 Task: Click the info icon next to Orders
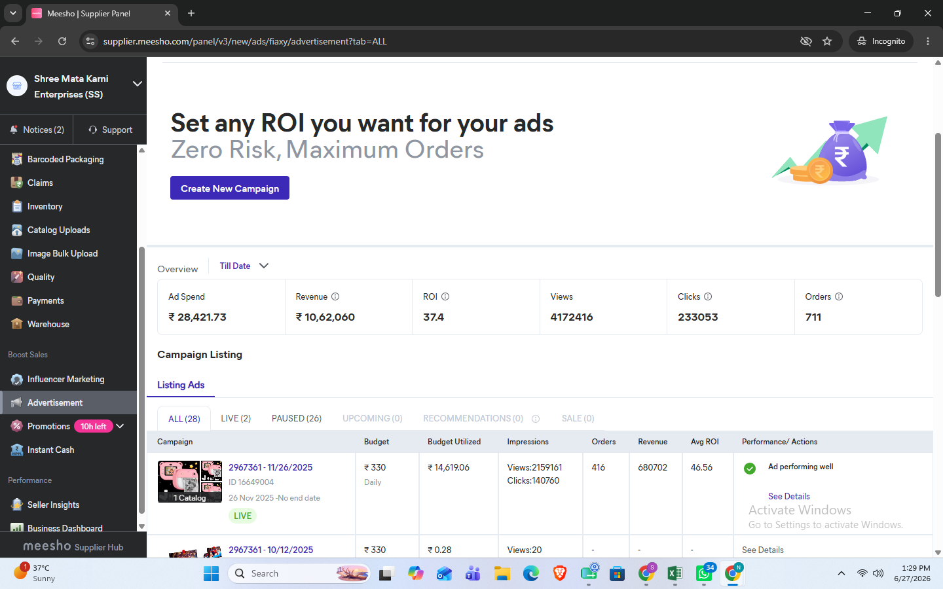tap(839, 296)
